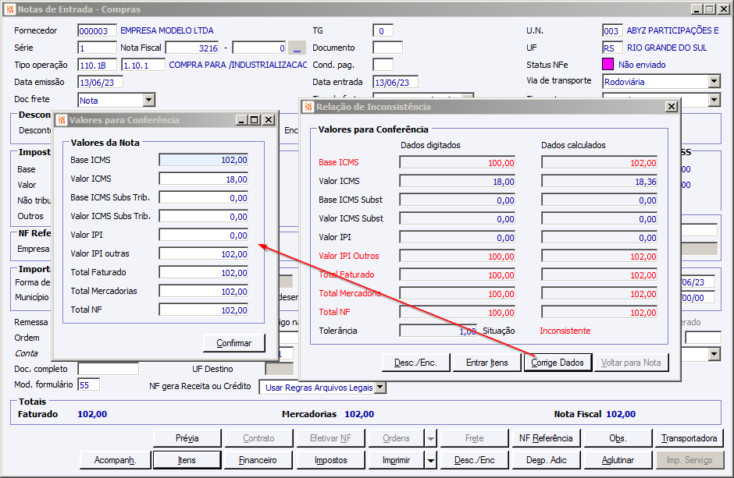734x478 pixels.
Task: Open the Doc frete dropdown
Action: 149,100
